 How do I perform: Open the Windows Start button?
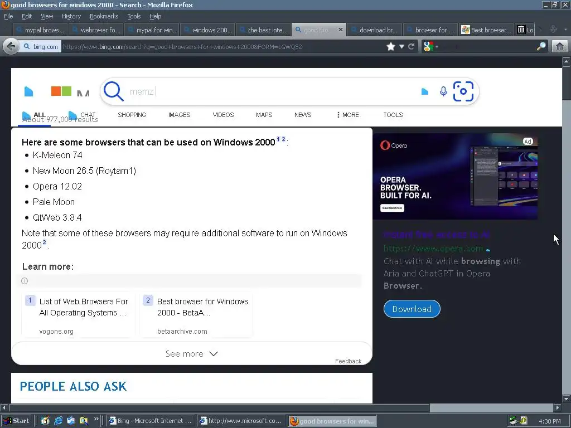point(17,421)
